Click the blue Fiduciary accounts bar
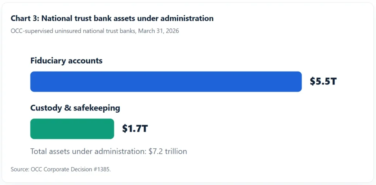 point(166,81)
